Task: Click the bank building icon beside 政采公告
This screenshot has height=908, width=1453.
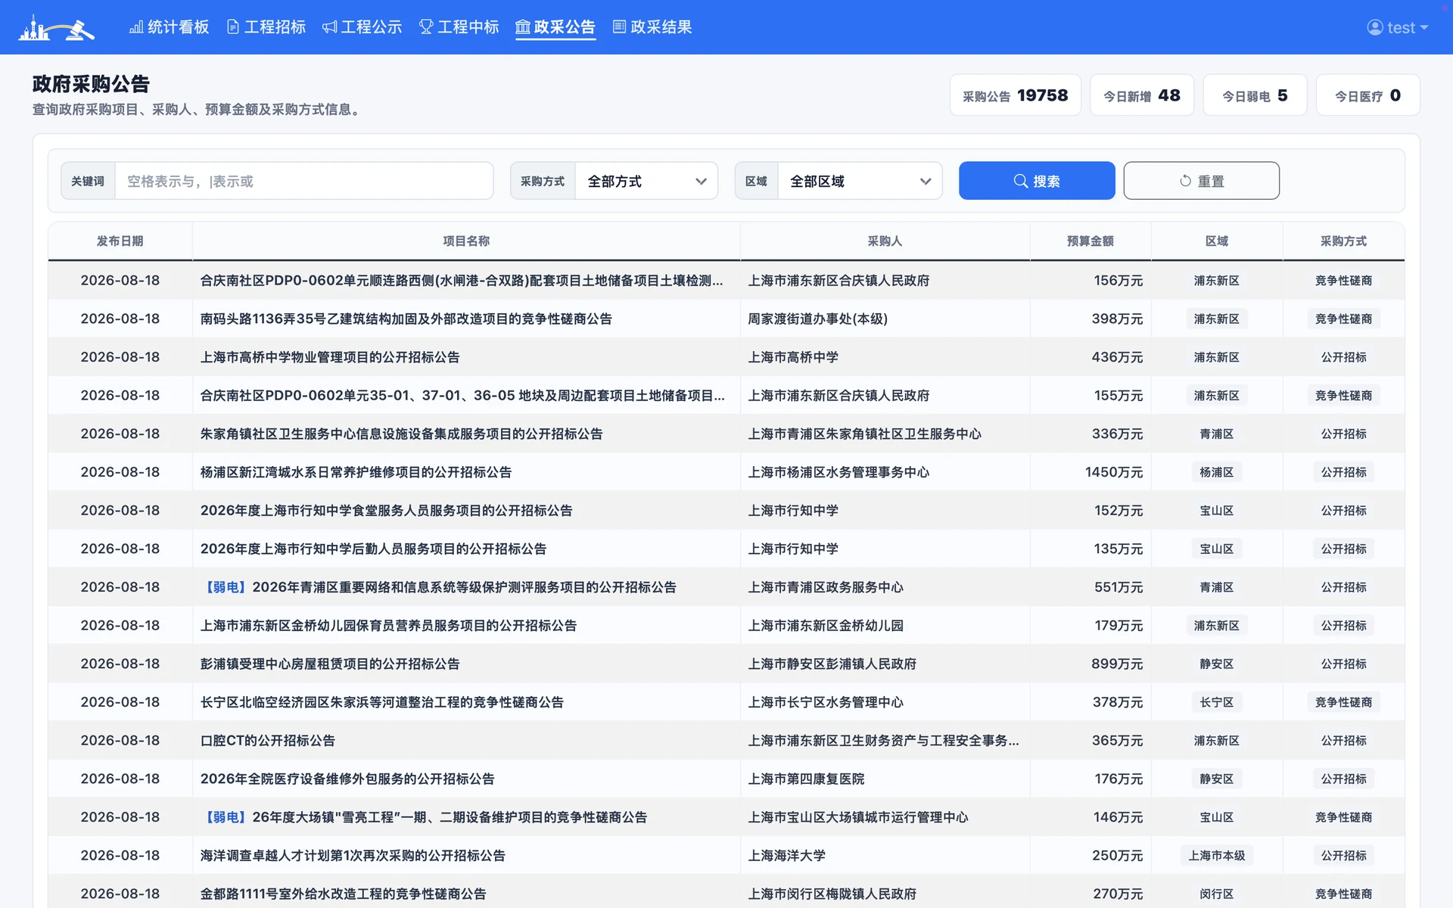Action: (x=523, y=27)
